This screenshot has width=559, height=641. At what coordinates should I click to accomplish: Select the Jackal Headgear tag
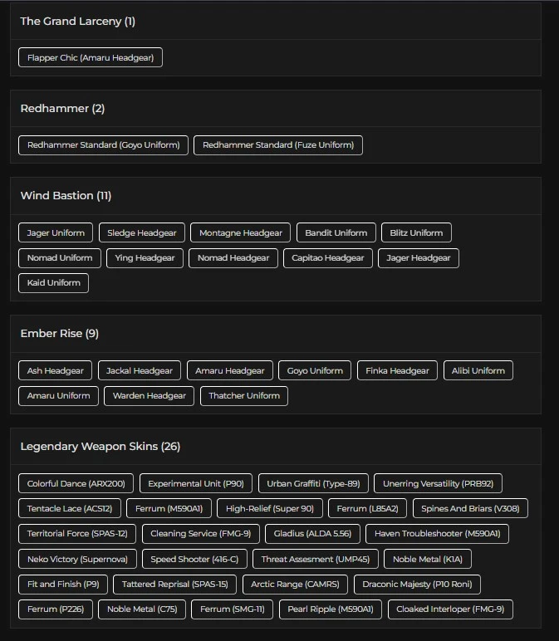point(141,370)
